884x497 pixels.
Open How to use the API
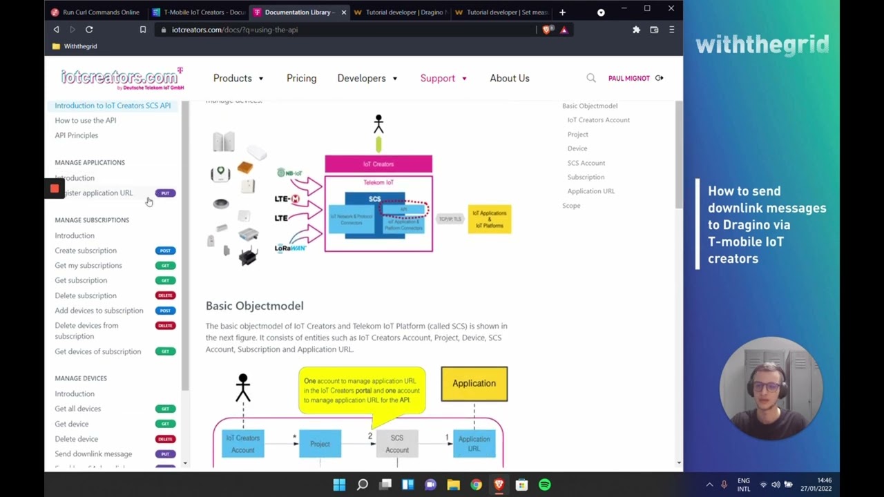[x=86, y=120]
